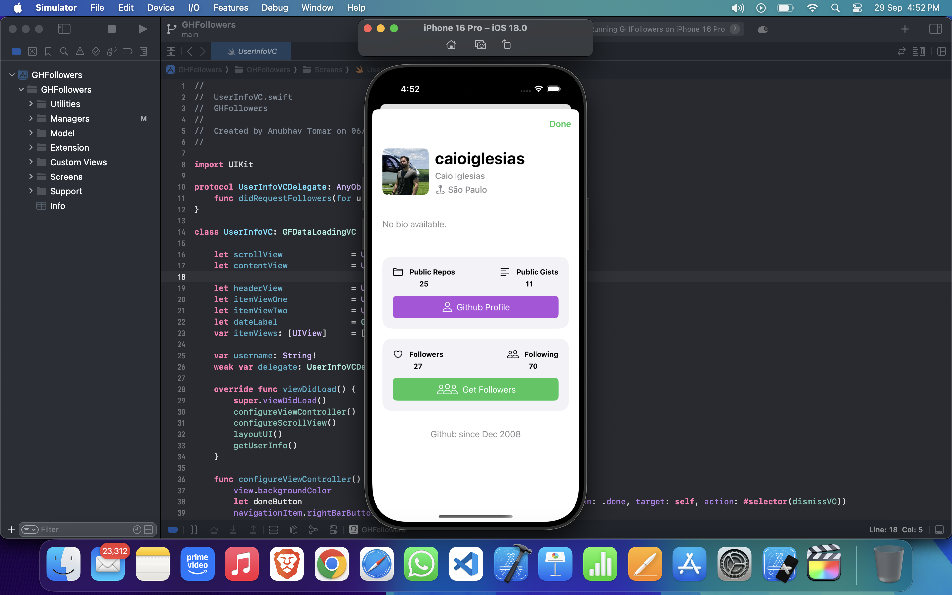Open the Find navigator magnifier icon
Image resolution: width=952 pixels, height=595 pixels.
pyautogui.click(x=64, y=52)
